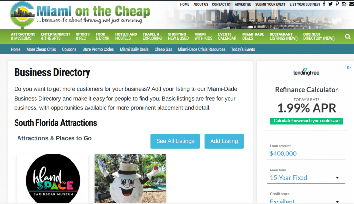Click the Miami on the Cheap logo

point(80,15)
